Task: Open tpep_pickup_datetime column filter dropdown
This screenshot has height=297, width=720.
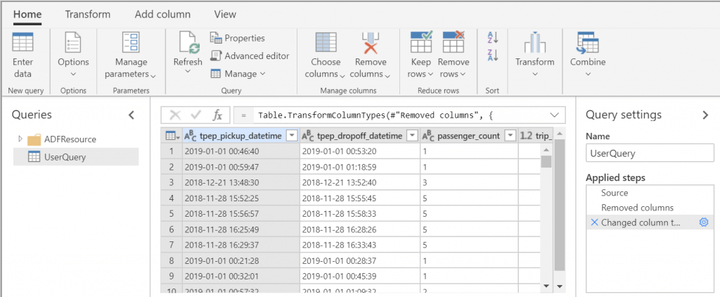Action: [x=291, y=136]
